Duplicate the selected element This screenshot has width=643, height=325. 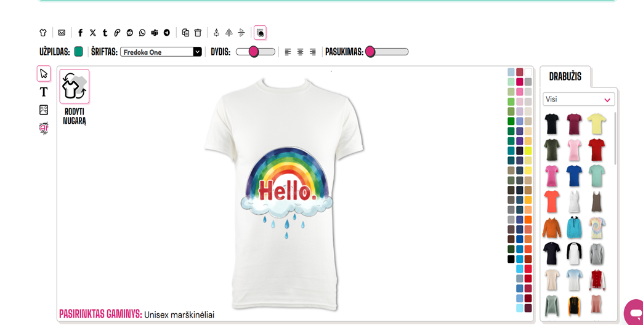click(x=185, y=33)
